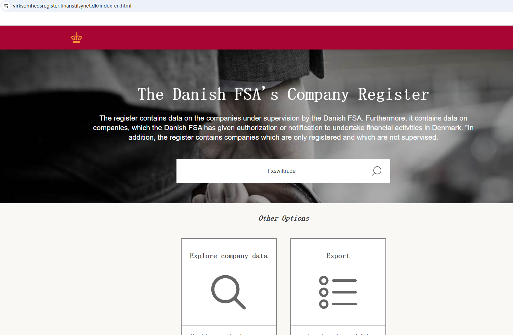The width and height of the screenshot is (513, 335).
Task: Open the Explore company data card heading
Action: coord(229,256)
